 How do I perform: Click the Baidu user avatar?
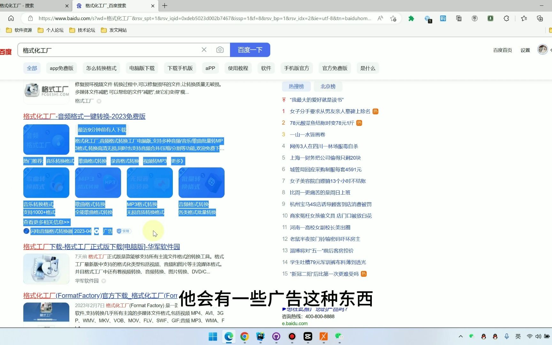pos(542,50)
